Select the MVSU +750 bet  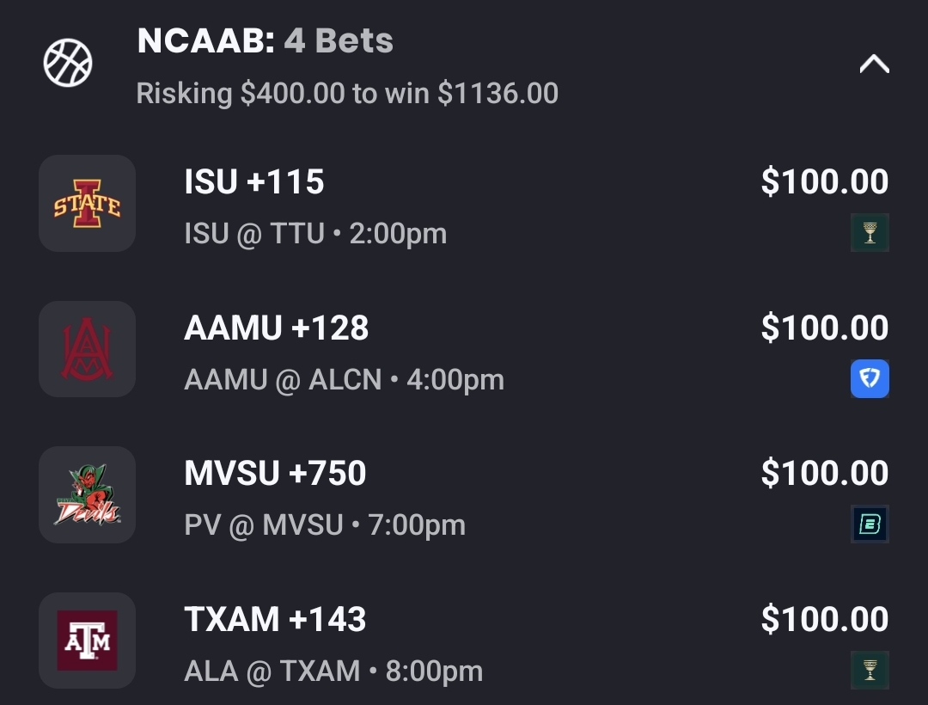coord(275,474)
